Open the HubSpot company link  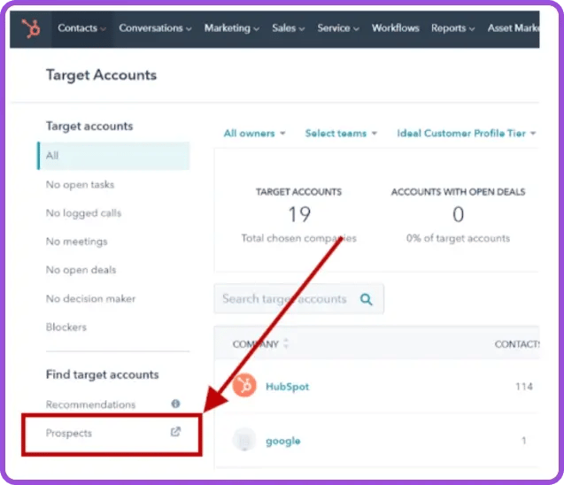[287, 387]
